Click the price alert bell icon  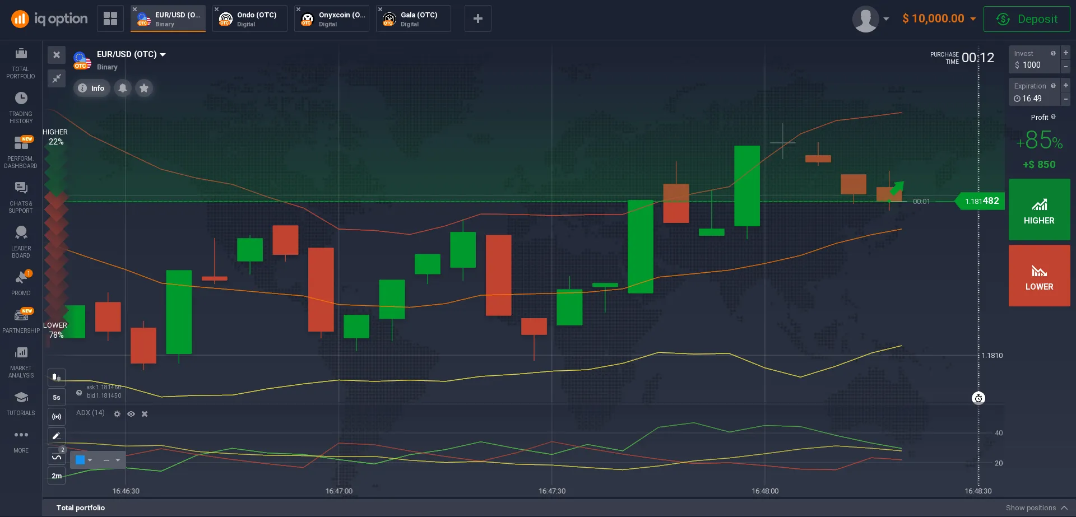coord(123,88)
